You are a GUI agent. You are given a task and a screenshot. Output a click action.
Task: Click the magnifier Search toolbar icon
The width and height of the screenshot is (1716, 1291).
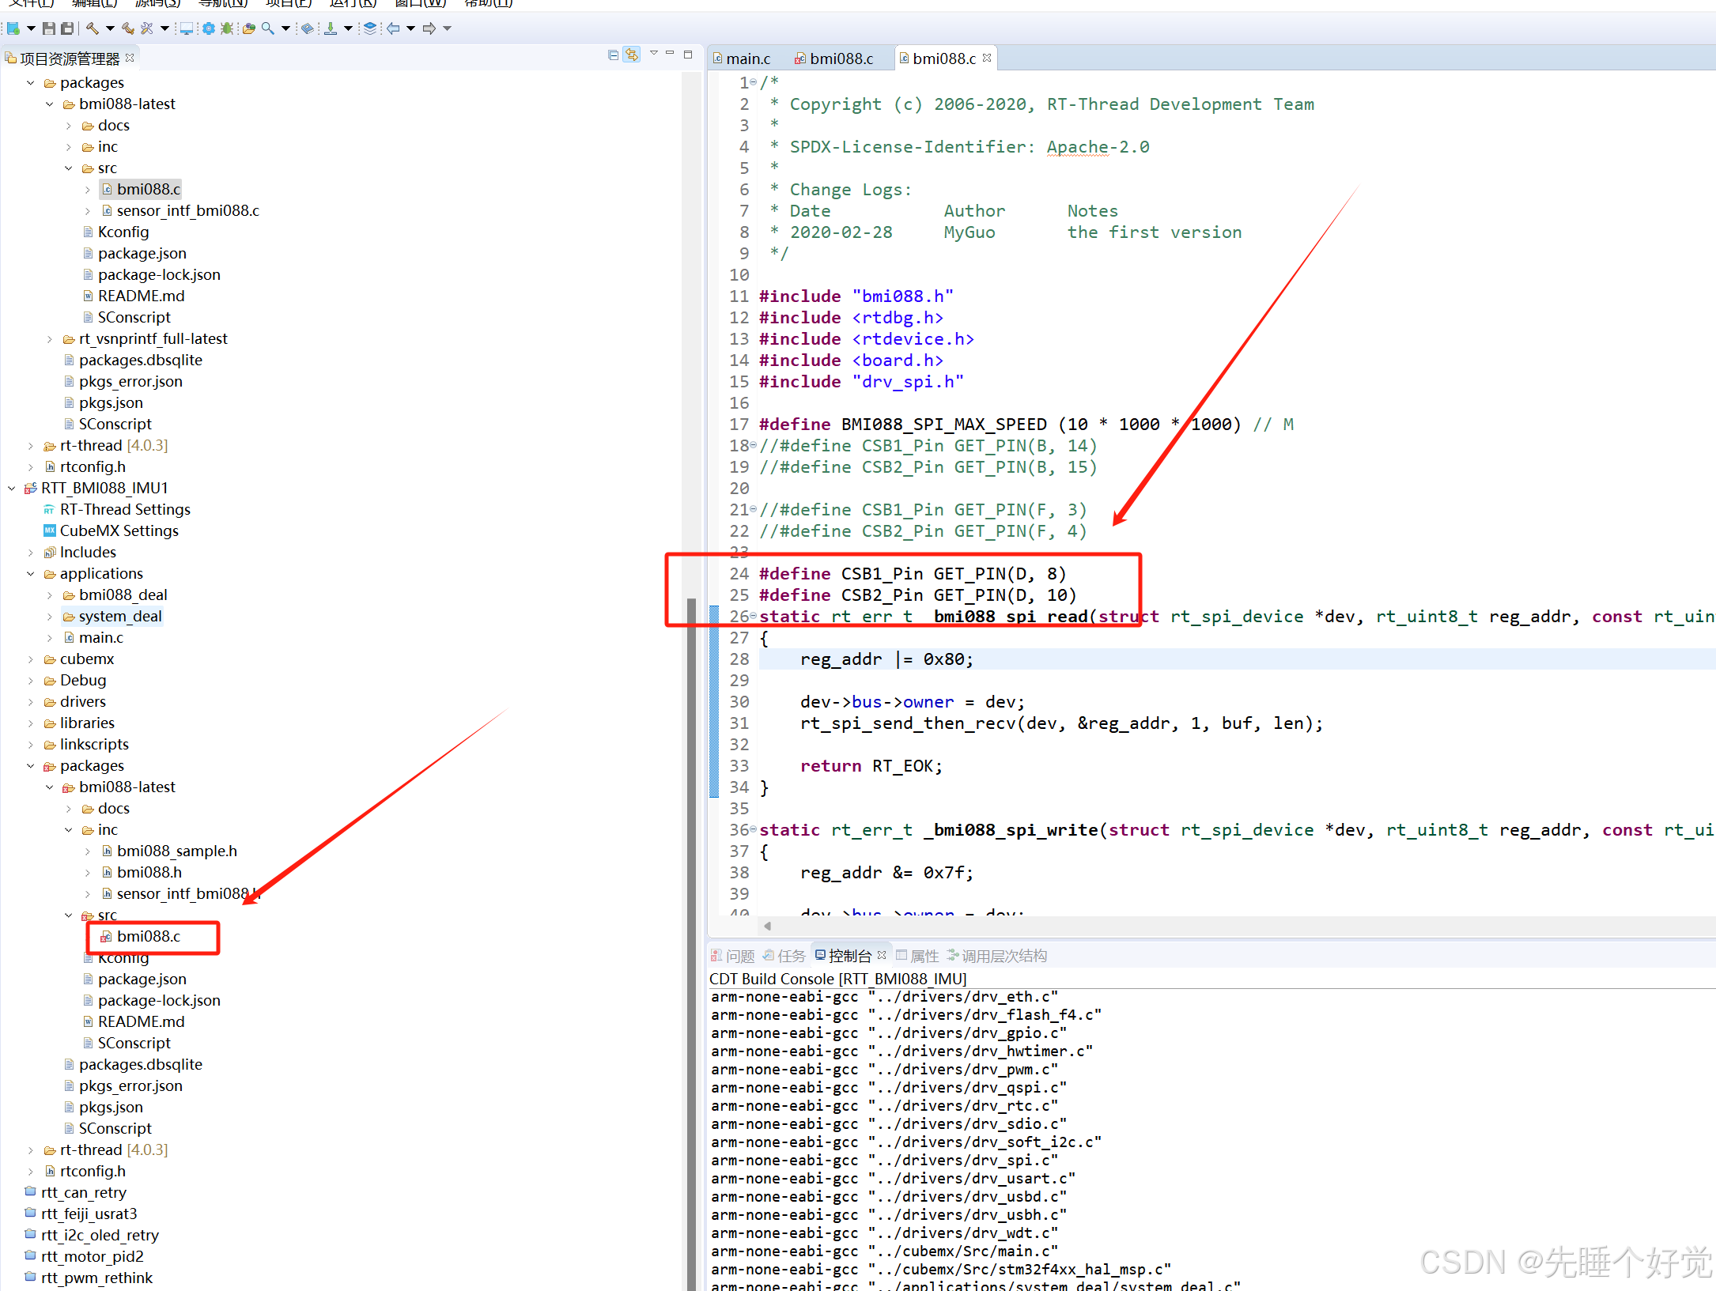268,28
